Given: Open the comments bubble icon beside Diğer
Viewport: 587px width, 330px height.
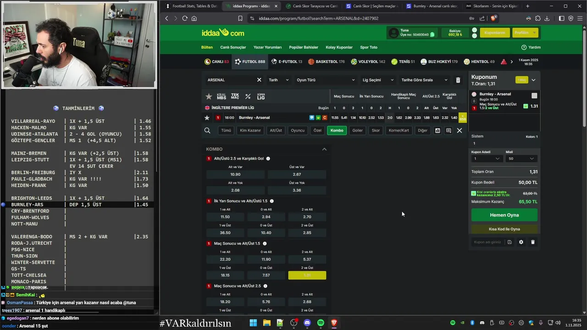Looking at the screenshot, I should coord(449,131).
